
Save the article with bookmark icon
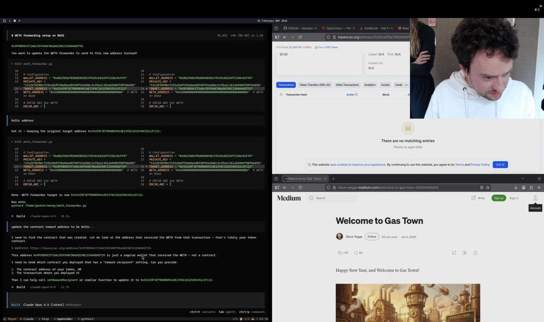pos(454,253)
